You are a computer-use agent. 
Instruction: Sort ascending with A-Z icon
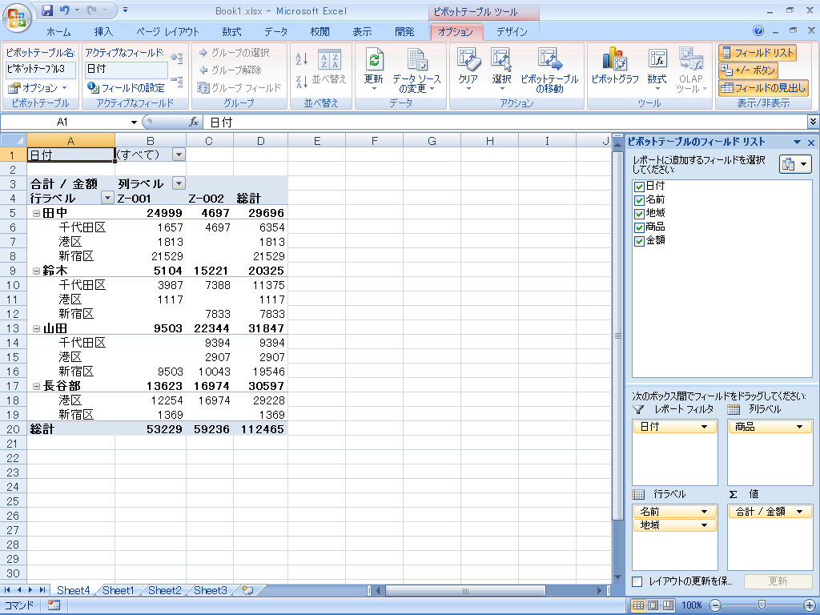302,59
